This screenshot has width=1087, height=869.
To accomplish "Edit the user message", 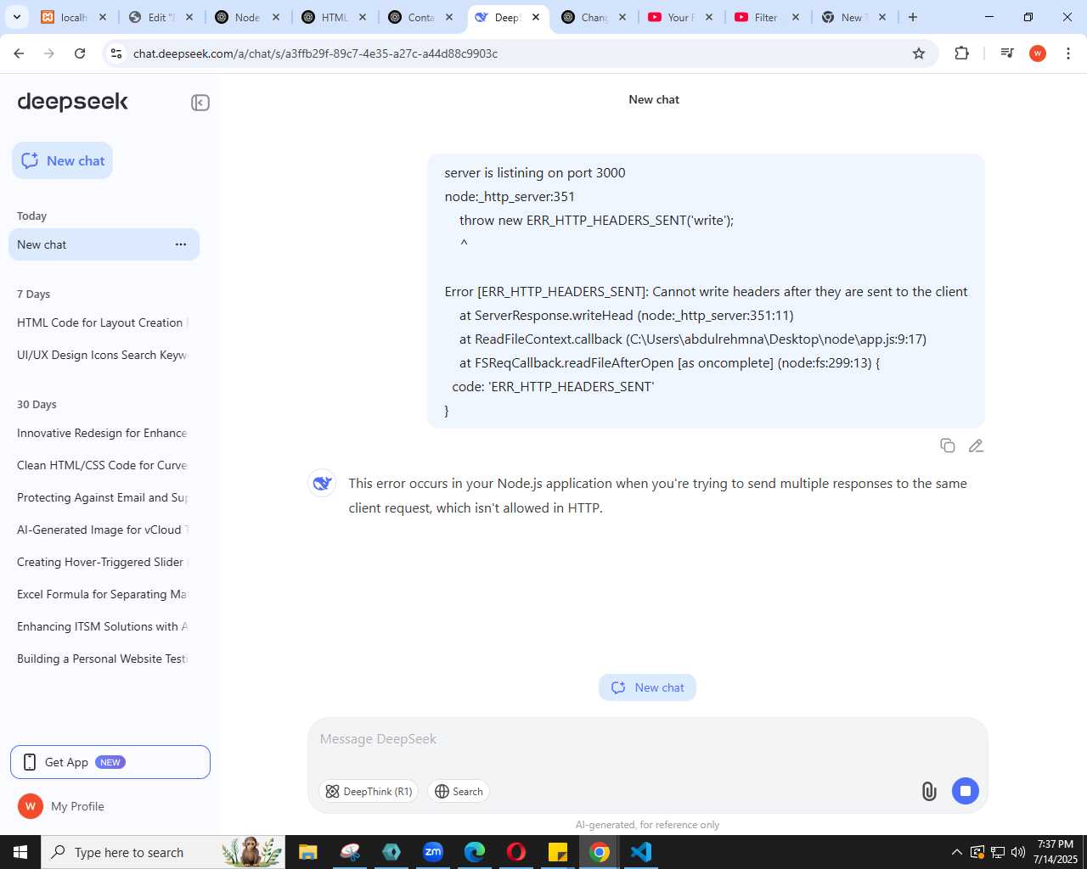I will pos(976,446).
